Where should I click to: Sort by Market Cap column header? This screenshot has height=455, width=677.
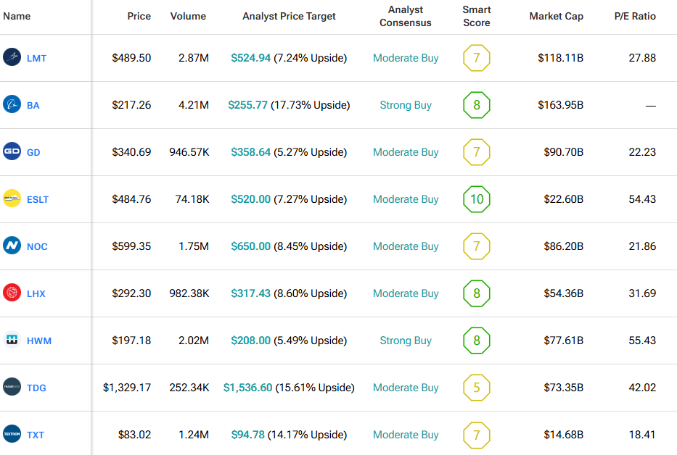(556, 16)
